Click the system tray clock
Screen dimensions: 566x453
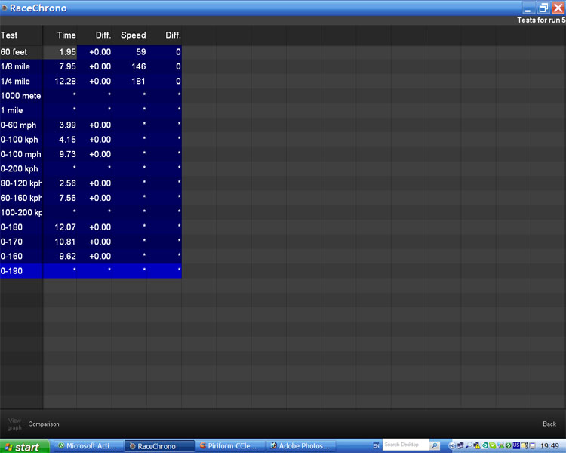click(x=549, y=446)
